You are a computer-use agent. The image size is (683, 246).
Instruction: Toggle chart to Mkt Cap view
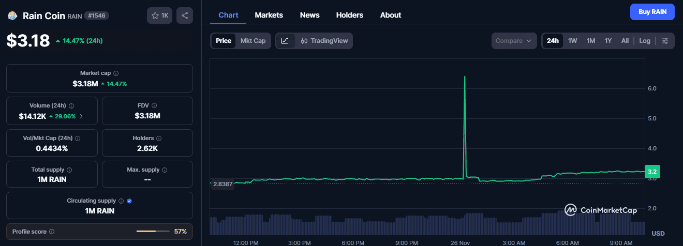(253, 41)
